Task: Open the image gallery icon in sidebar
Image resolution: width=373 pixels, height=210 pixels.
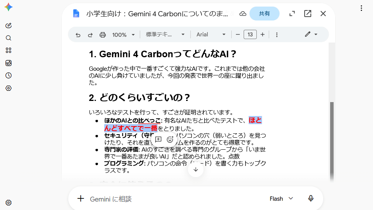Action: point(8,63)
